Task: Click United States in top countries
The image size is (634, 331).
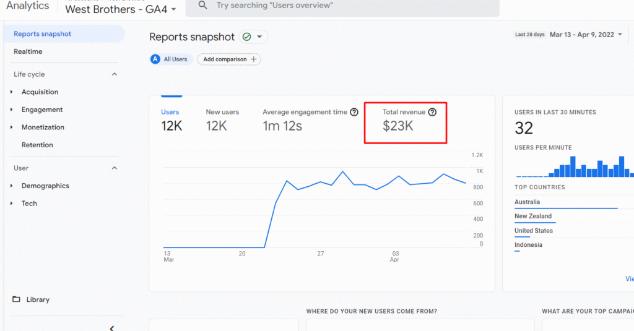Action: click(533, 231)
